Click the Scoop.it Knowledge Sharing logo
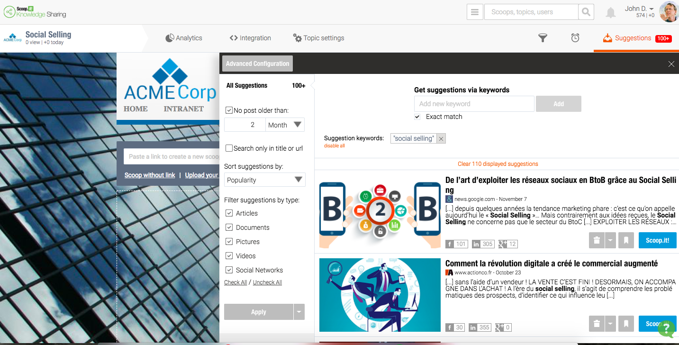The image size is (679, 345). [x=35, y=11]
